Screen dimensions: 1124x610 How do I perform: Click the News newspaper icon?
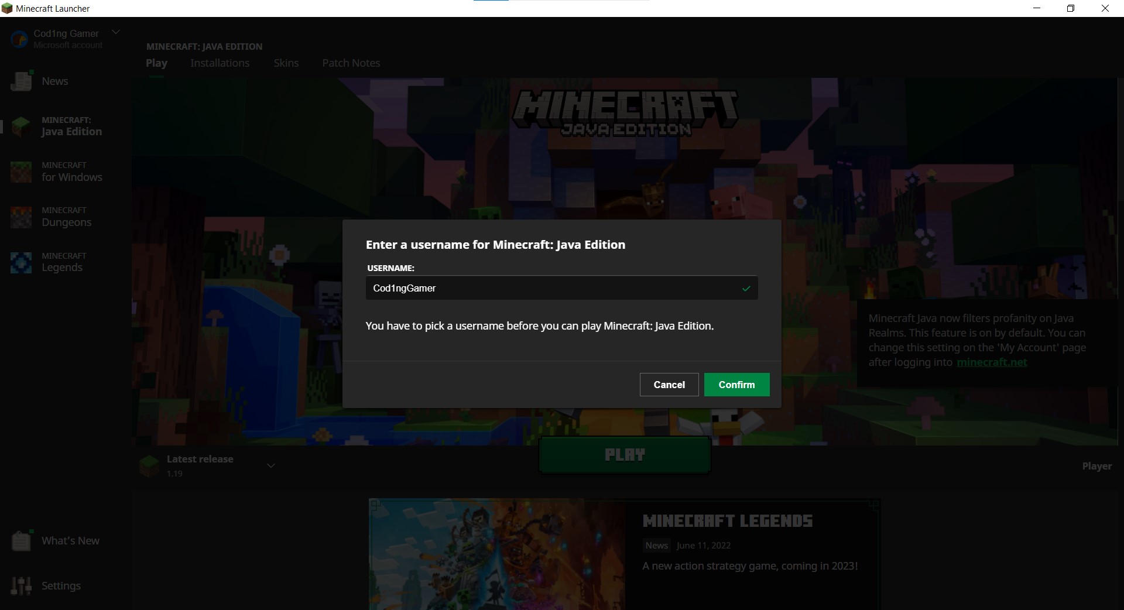(x=21, y=81)
